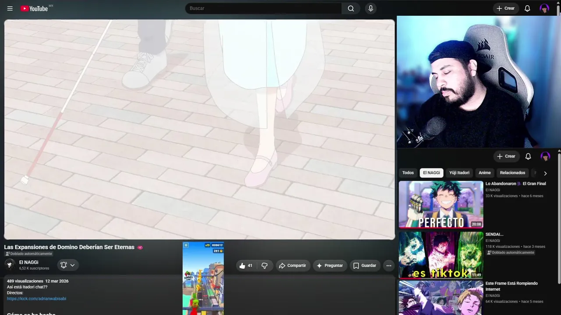Open the PERFECTO video thumbnail
This screenshot has width=561, height=315.
click(441, 204)
